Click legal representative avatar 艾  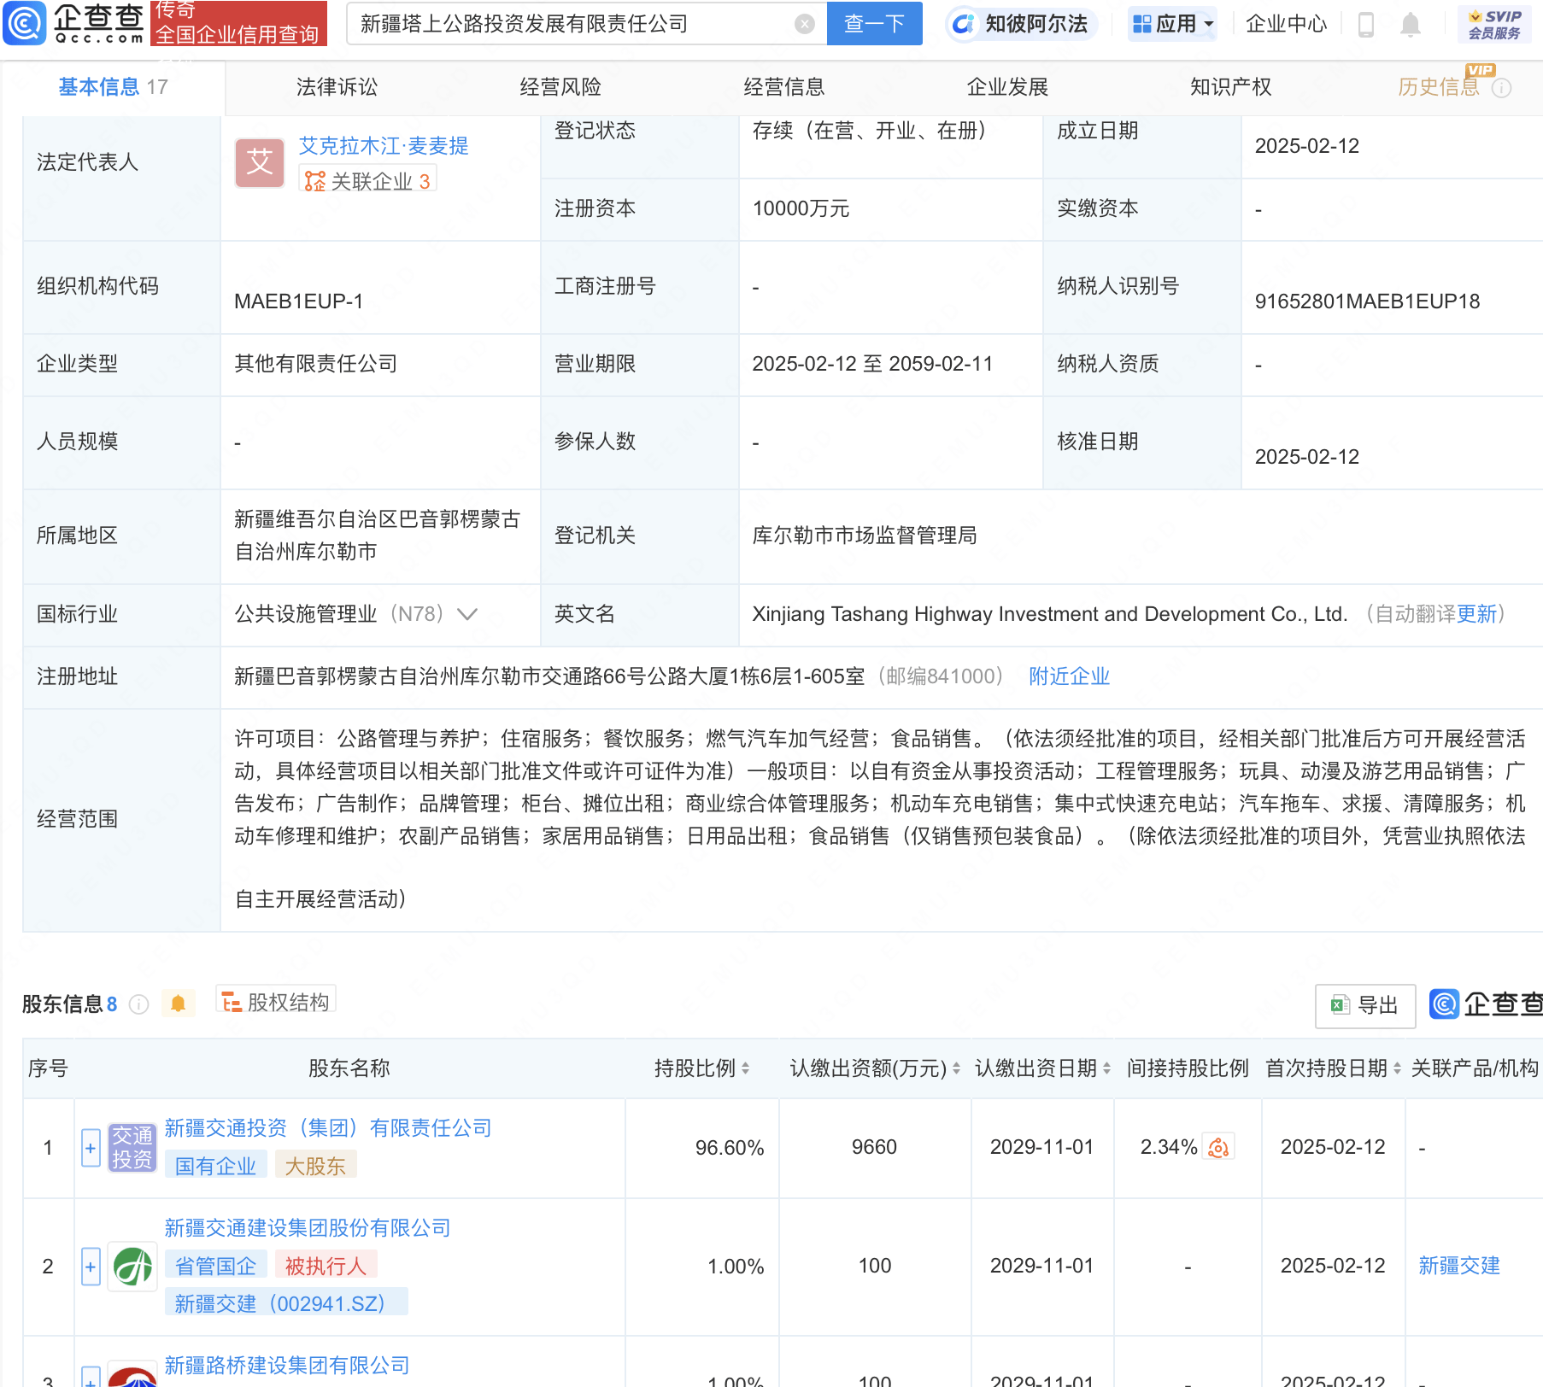[260, 162]
